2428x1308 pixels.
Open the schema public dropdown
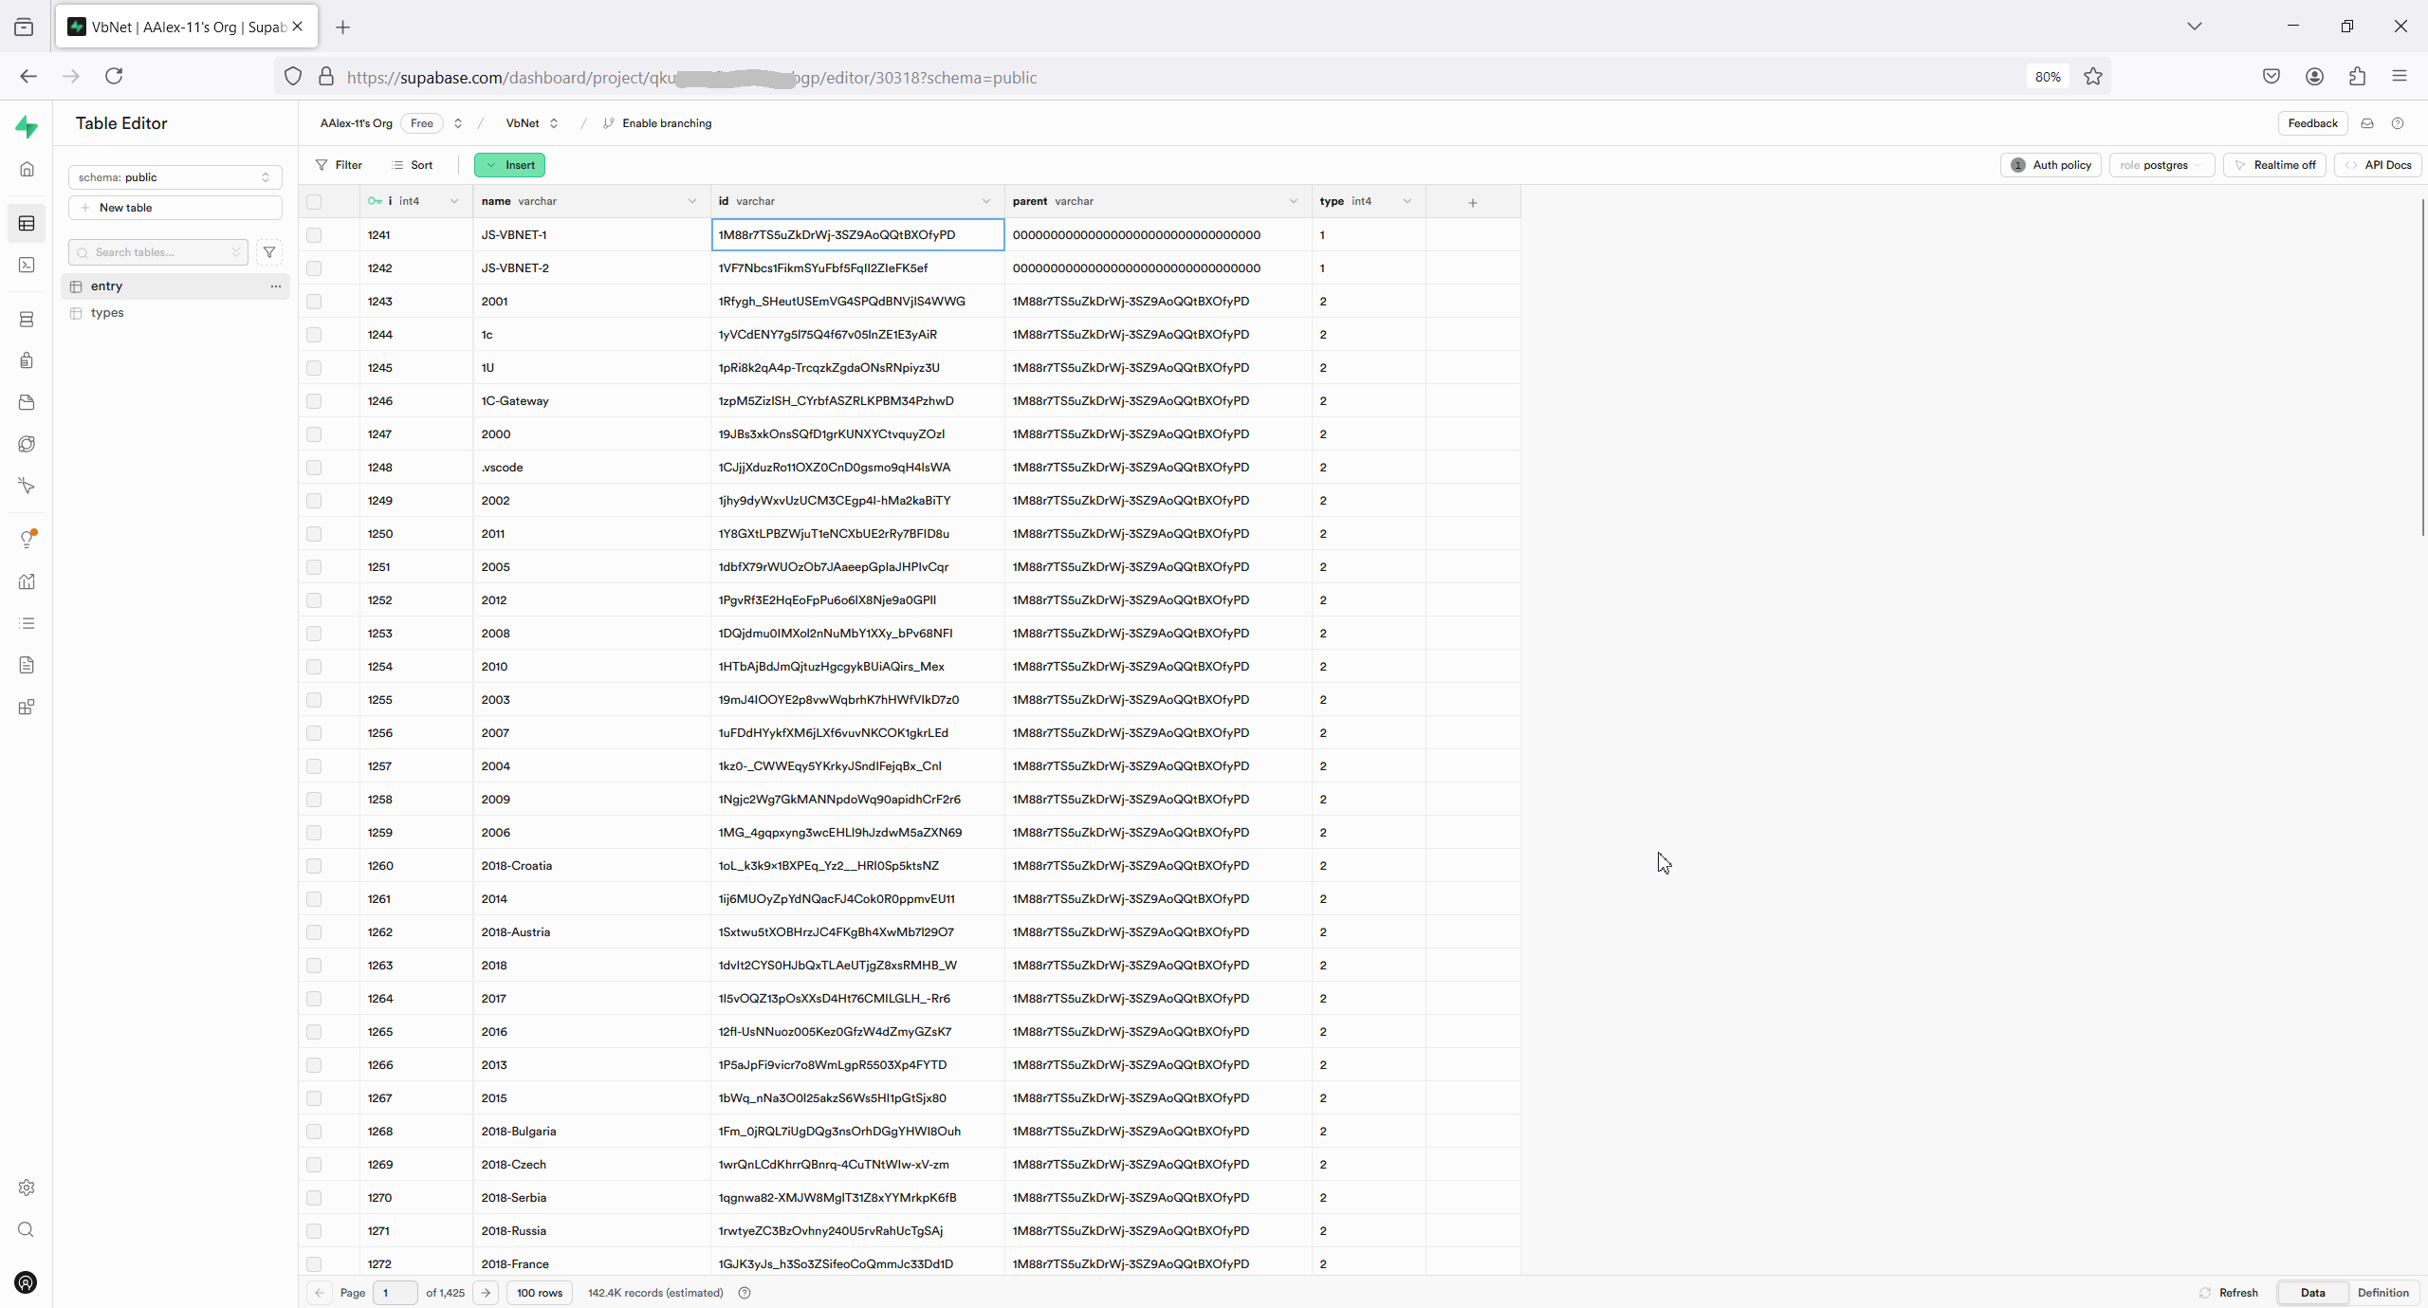(175, 177)
